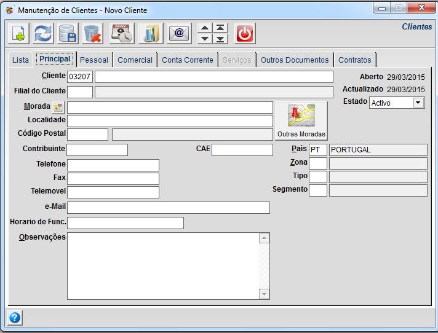
Task: Open the Estado dropdown
Action: pyautogui.click(x=418, y=103)
